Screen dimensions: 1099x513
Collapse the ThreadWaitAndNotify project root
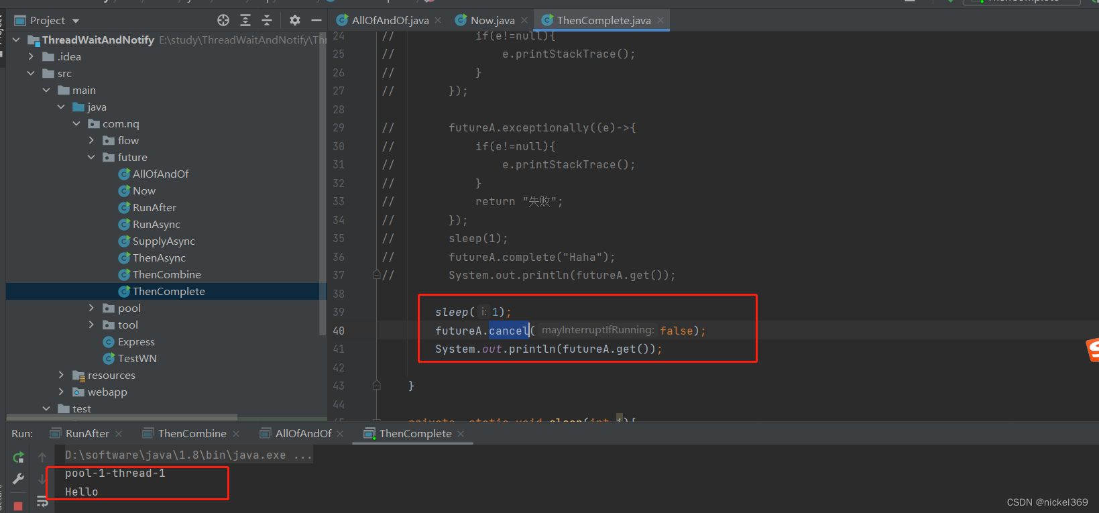coord(16,40)
